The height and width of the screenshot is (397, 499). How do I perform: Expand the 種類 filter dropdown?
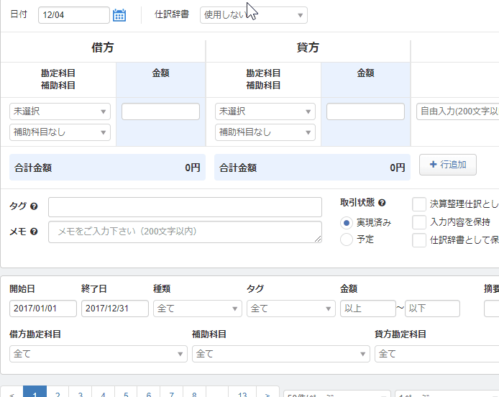pos(197,309)
